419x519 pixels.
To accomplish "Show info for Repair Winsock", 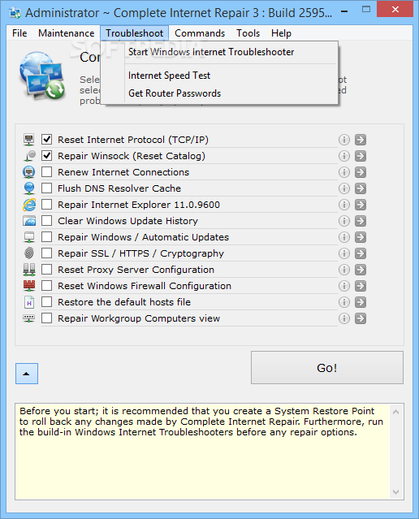I will [x=343, y=156].
